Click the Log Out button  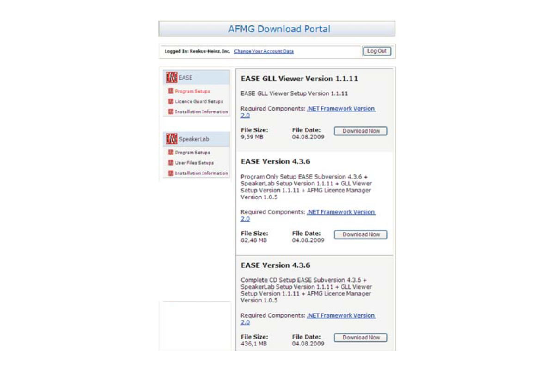[x=377, y=51]
